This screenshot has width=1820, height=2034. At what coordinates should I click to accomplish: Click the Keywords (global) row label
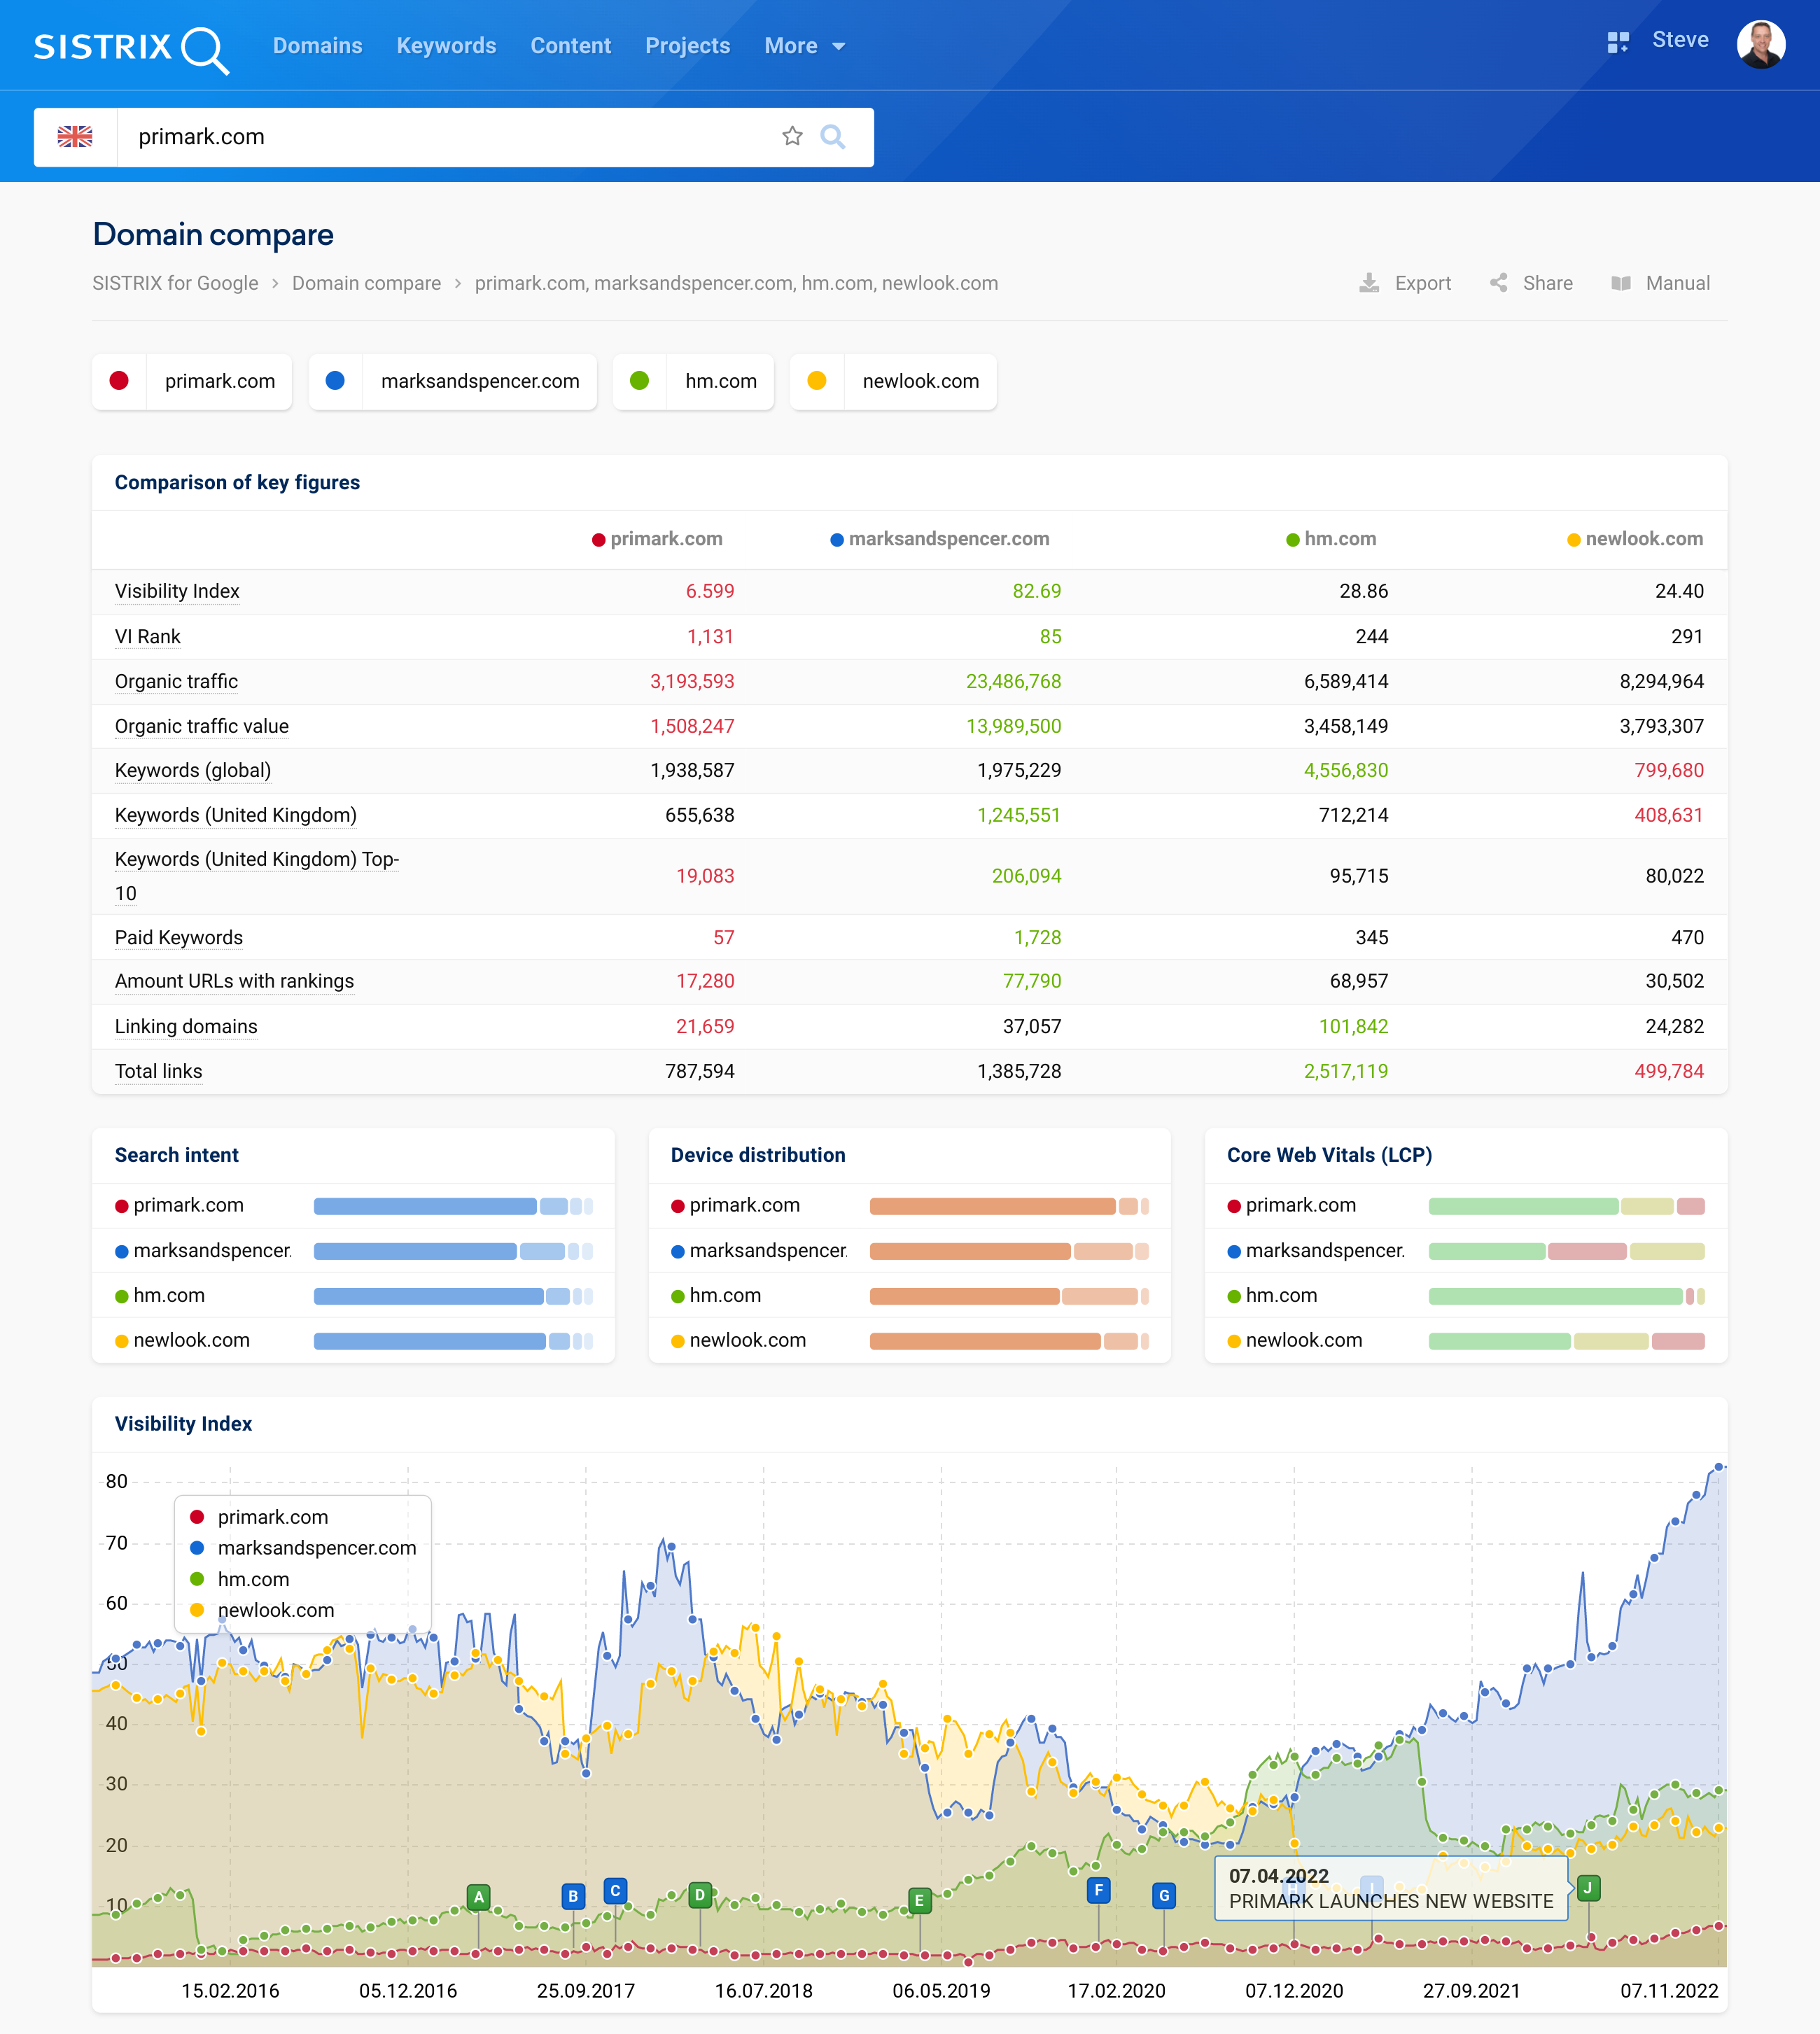point(193,770)
